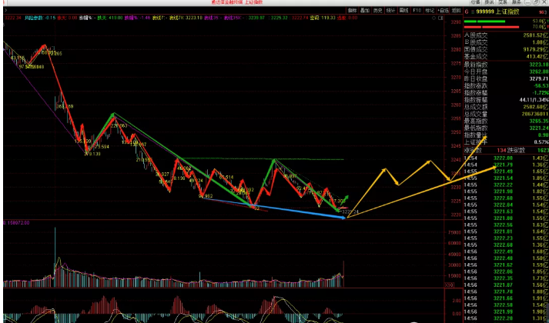Click the top-left expand arrow above chart
This screenshot has width=549, height=323.
[x=5, y=11]
